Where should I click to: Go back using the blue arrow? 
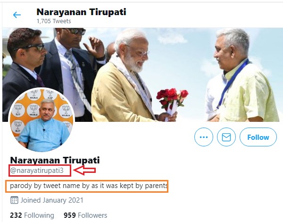[x=17, y=15]
